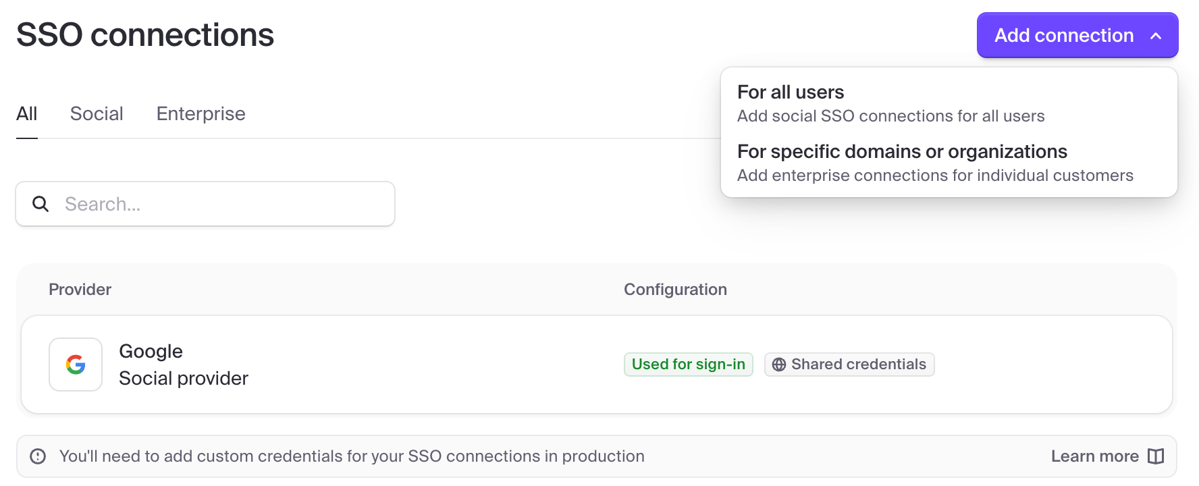This screenshot has height=486, width=1199.
Task: Click the Add connection button
Action: 1077,35
